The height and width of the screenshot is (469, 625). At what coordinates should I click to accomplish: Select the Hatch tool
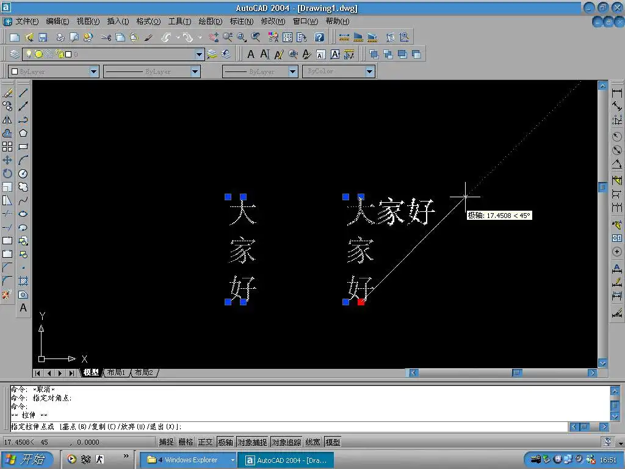click(x=23, y=281)
